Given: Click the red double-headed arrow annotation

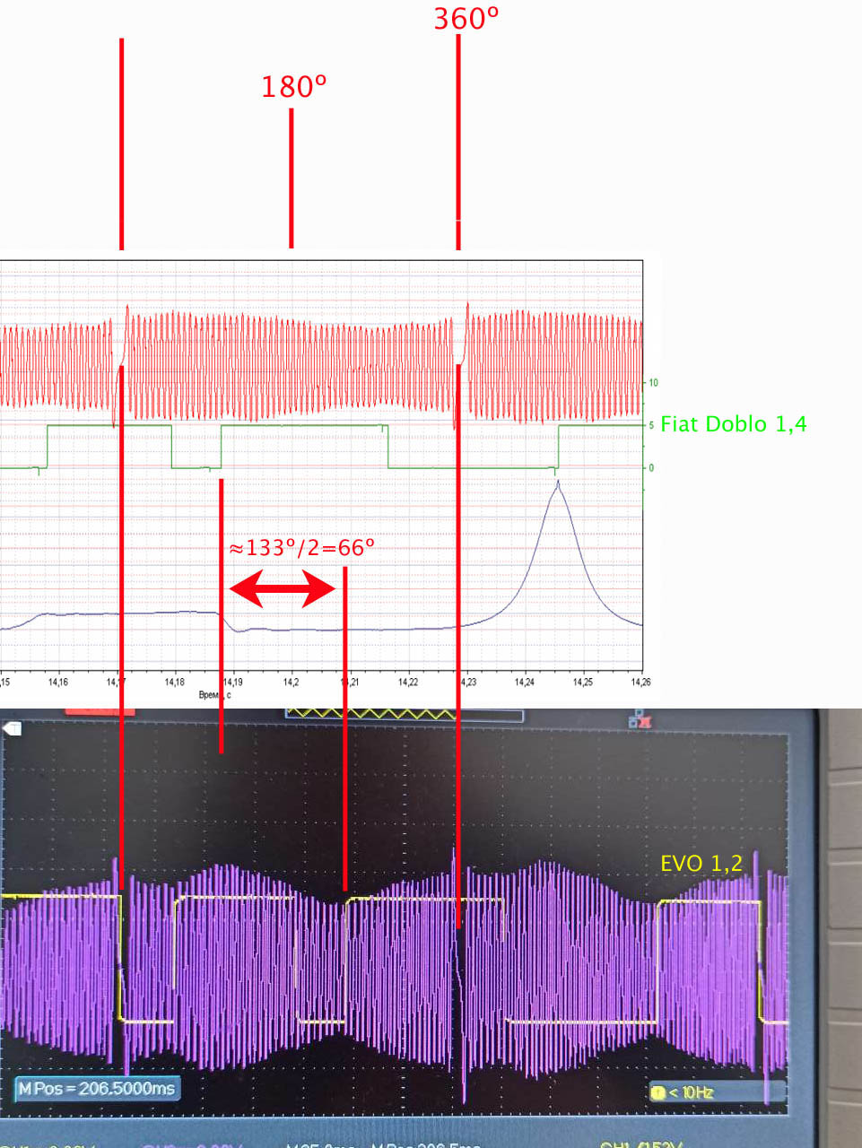Looking at the screenshot, I should pos(283,589).
